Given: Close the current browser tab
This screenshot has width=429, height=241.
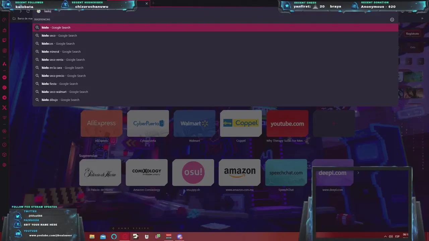Looking at the screenshot, I should tap(146, 3).
